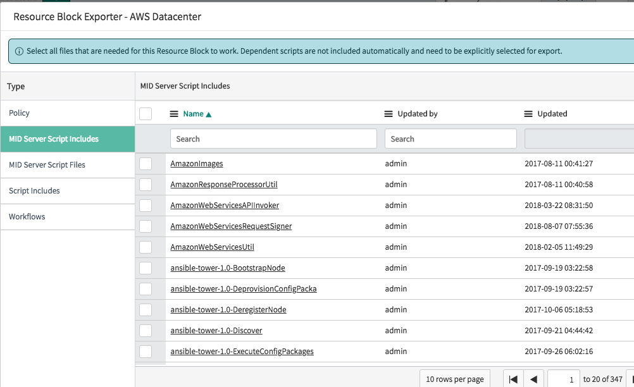Screen dimensions: 634x387
Task: Open the AmazonWebServicesAPIInvoker link
Action: pos(225,206)
